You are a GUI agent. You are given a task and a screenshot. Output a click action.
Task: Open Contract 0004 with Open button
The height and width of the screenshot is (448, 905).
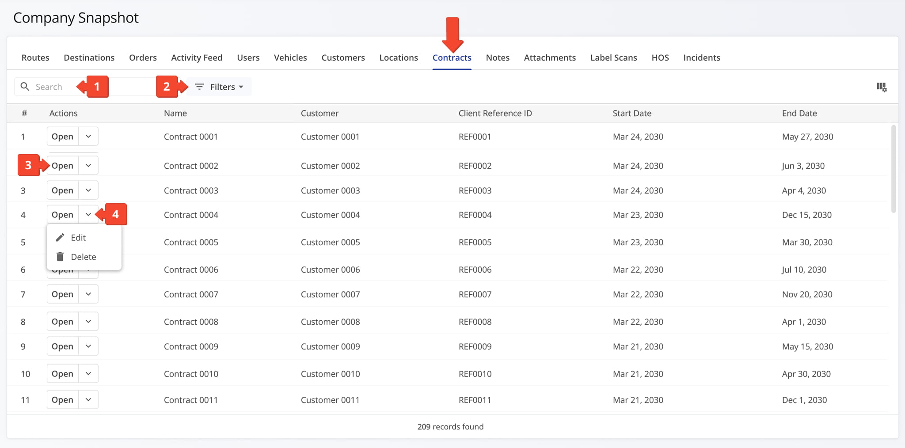(x=63, y=214)
